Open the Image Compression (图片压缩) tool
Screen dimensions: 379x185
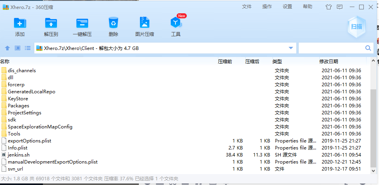145,23
